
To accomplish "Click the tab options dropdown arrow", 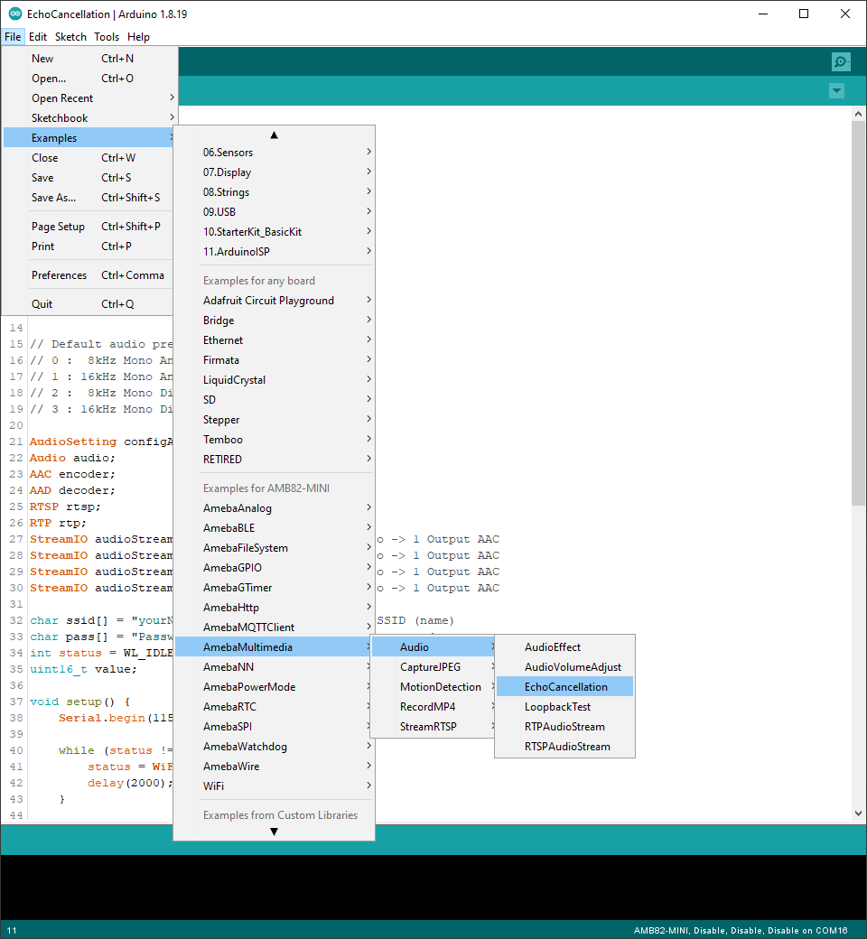I will tap(836, 91).
